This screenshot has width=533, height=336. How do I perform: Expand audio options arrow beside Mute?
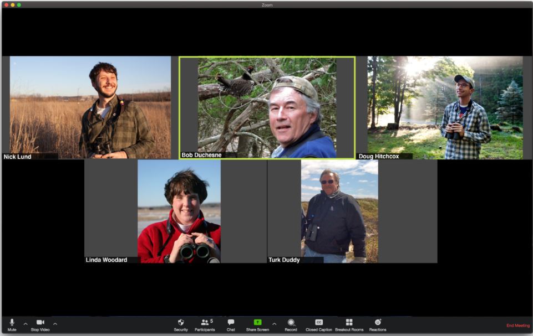point(25,323)
